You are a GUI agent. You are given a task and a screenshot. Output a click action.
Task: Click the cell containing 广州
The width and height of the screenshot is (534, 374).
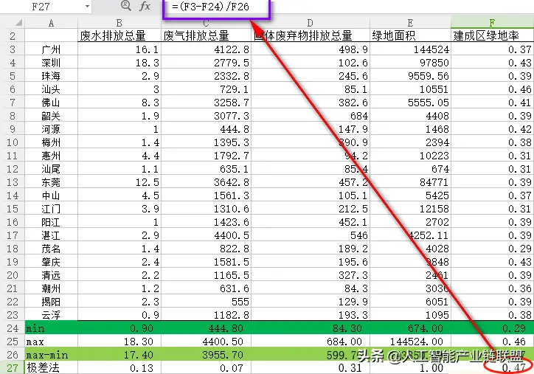[52, 49]
